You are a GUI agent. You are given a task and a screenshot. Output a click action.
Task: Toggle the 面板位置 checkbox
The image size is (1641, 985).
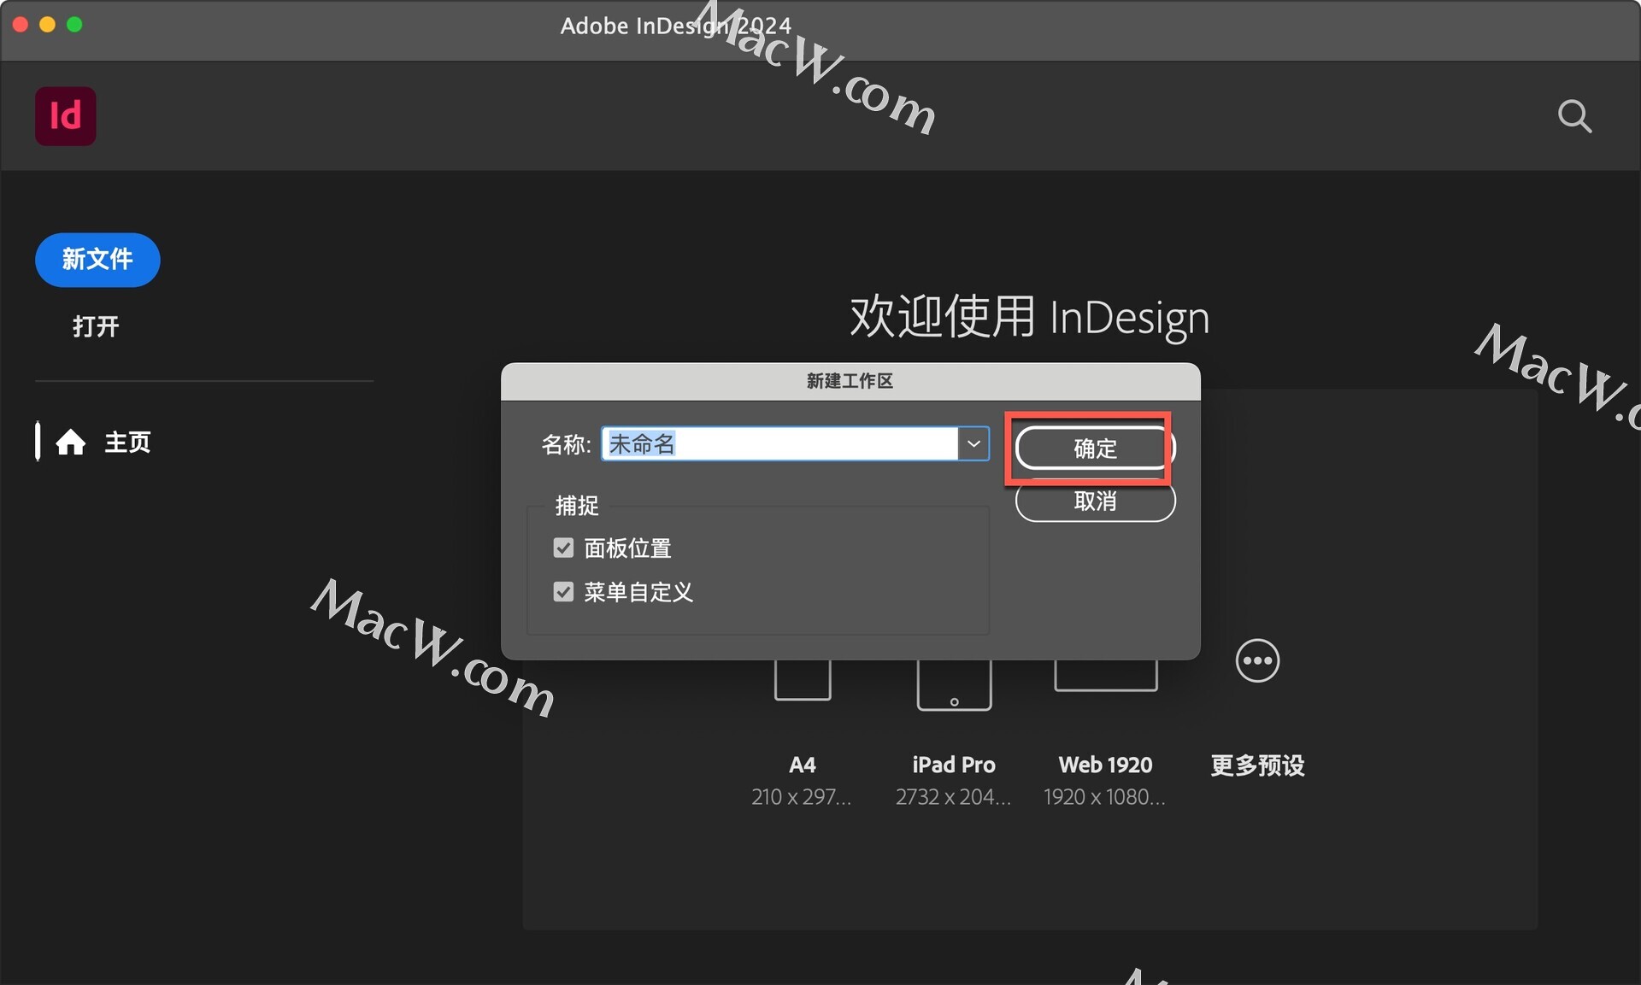click(x=563, y=548)
